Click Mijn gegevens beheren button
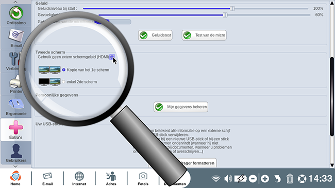 pos(181,107)
